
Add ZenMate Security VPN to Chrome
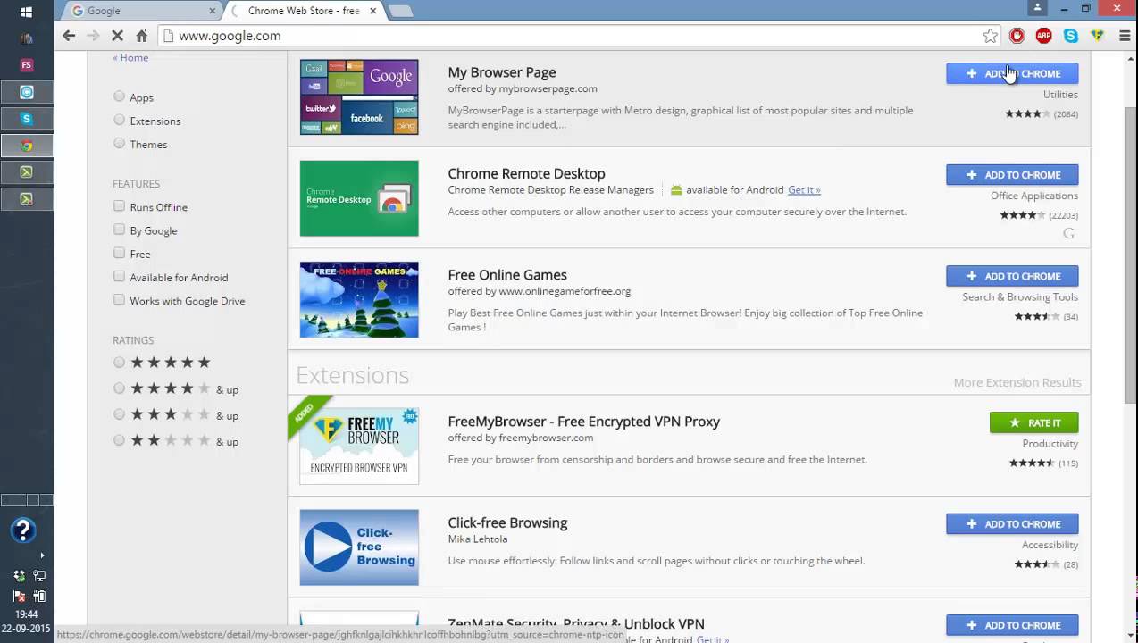(1012, 625)
